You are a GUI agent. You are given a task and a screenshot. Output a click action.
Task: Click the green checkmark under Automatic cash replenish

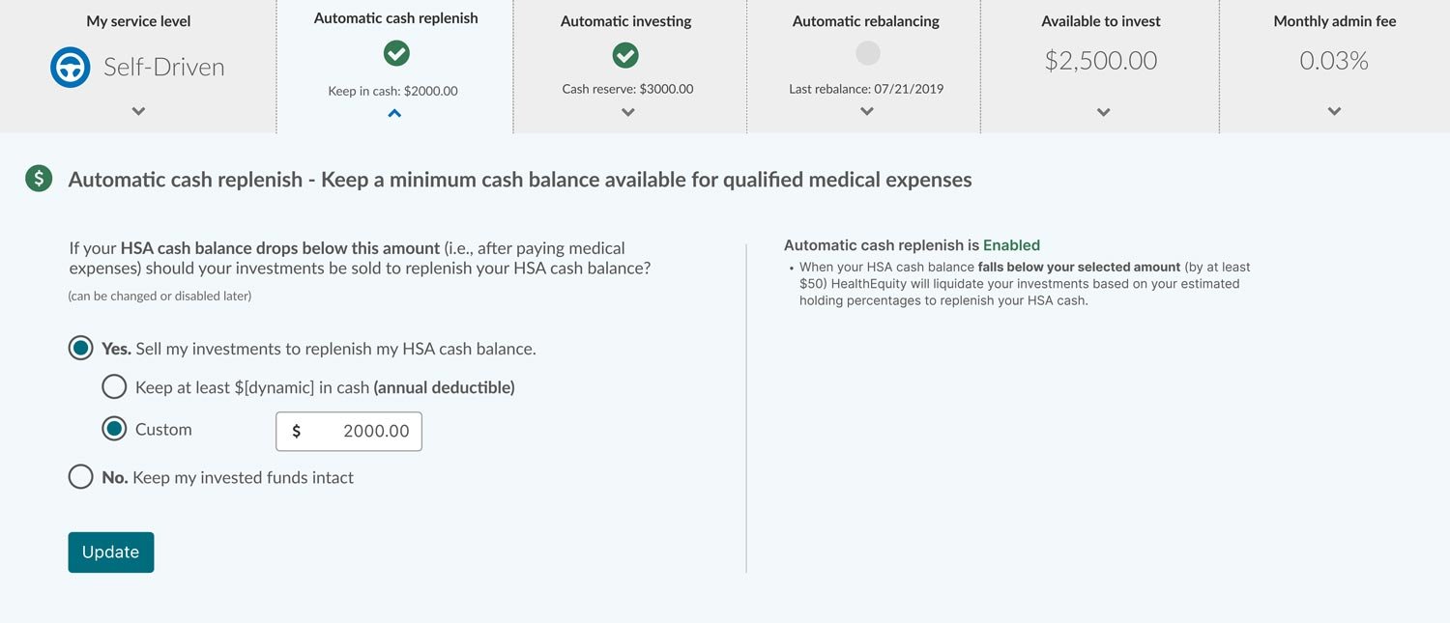pos(396,54)
